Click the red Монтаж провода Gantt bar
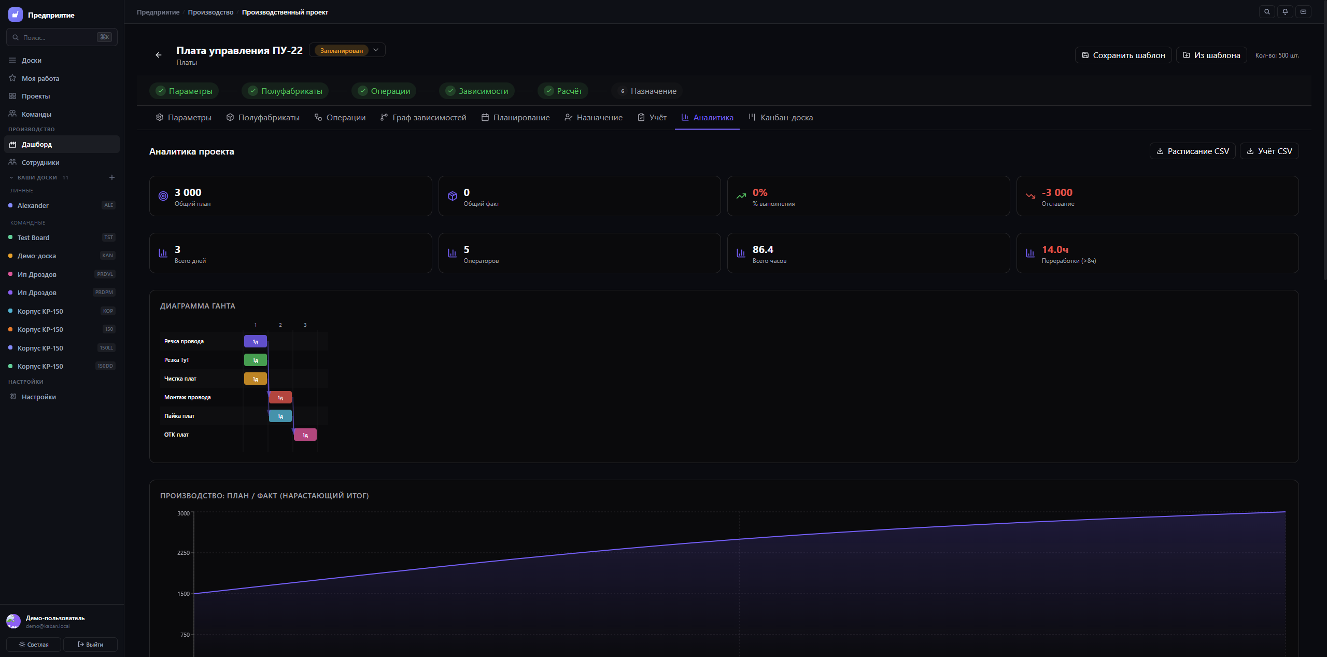The image size is (1327, 657). pos(280,398)
